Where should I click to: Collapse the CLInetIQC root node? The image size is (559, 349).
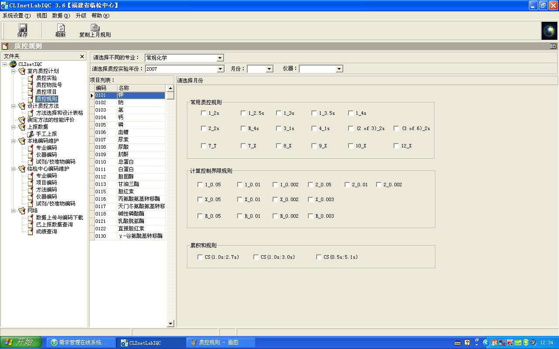tap(4, 64)
